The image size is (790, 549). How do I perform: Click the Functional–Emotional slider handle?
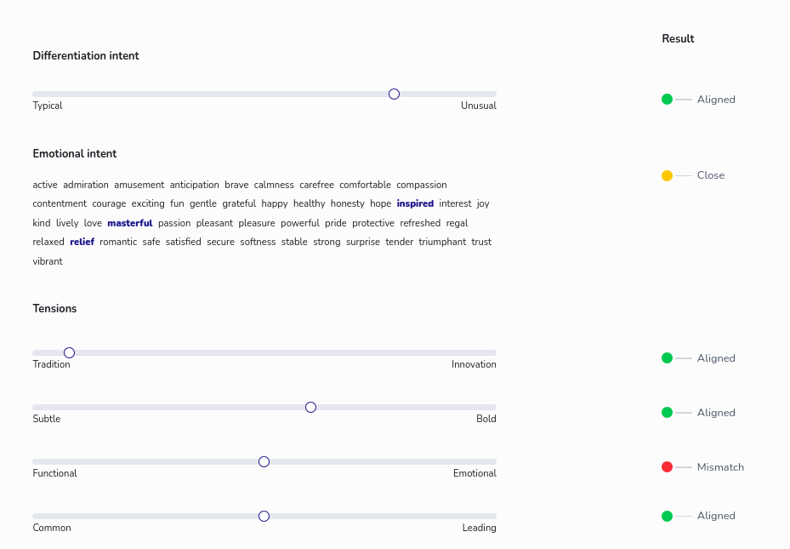(264, 462)
